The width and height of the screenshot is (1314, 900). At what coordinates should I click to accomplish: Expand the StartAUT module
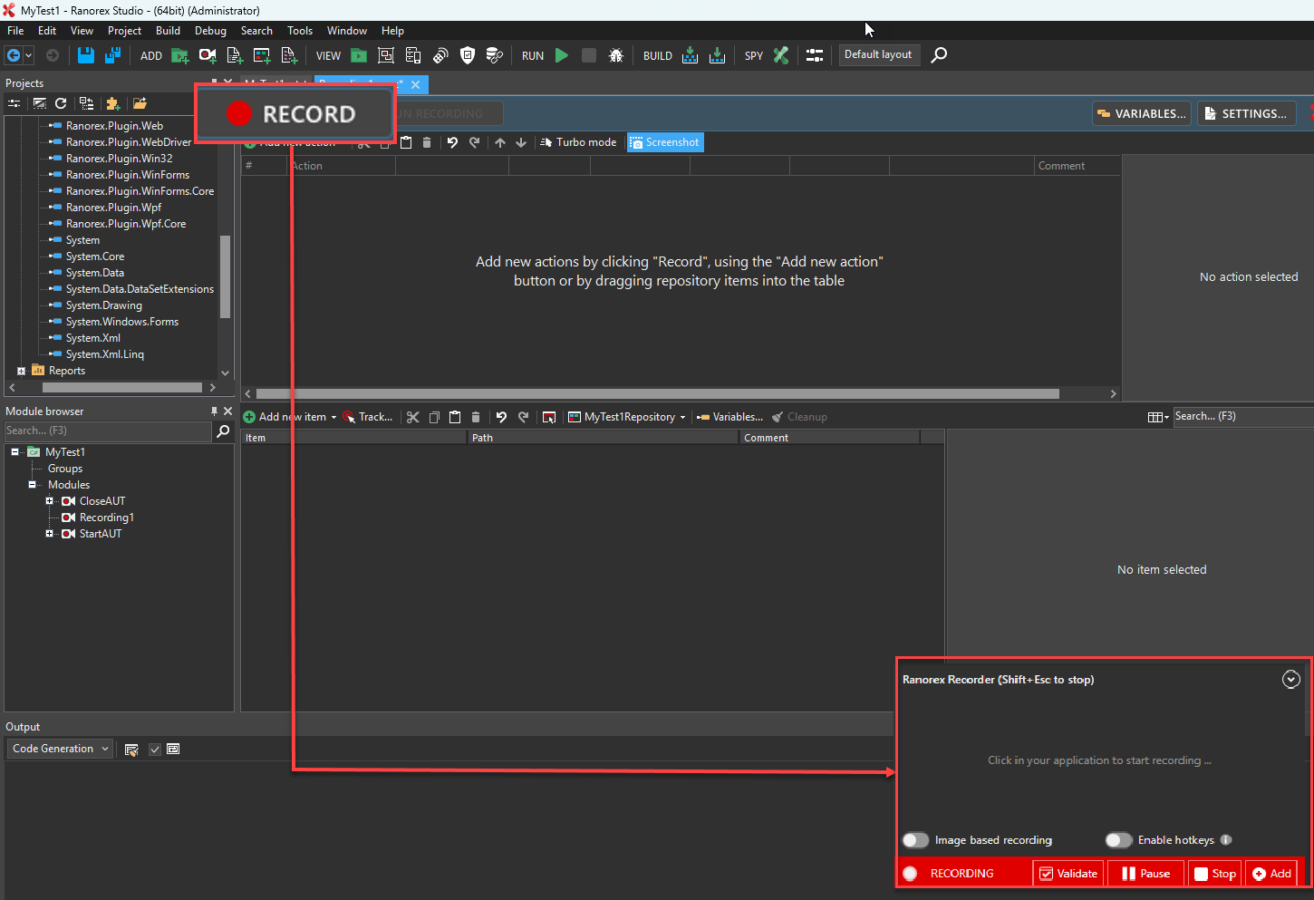click(x=50, y=534)
